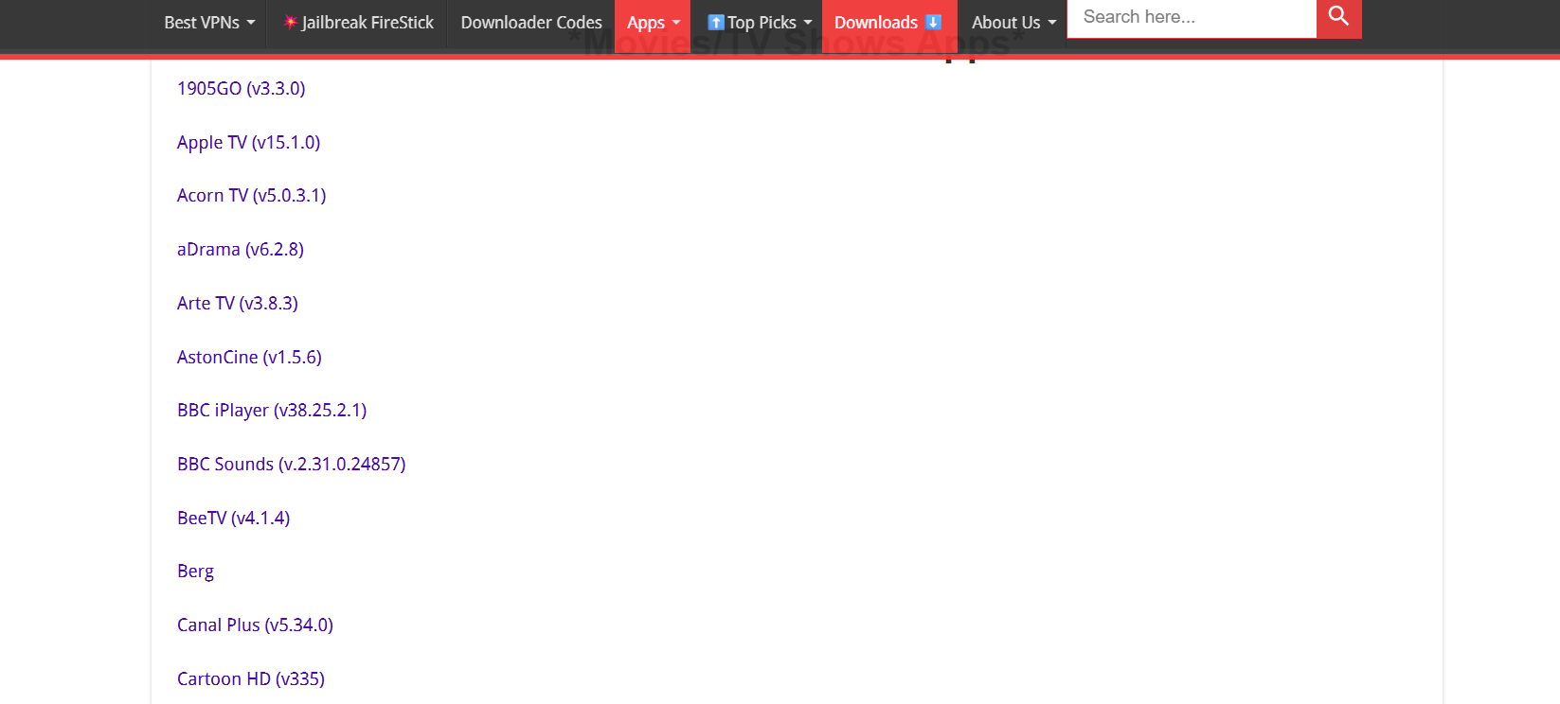This screenshot has height=704, width=1560.
Task: Click the star icon beside Jailbreak FireStick
Action: (x=291, y=22)
